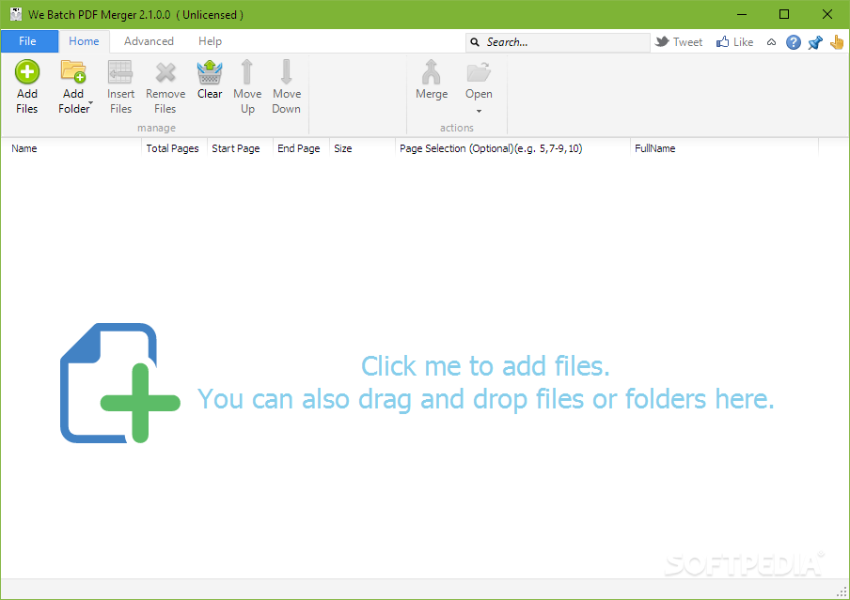Screen dimensions: 850x600
Task: Switch to the Home ribbon tab
Action: (84, 41)
